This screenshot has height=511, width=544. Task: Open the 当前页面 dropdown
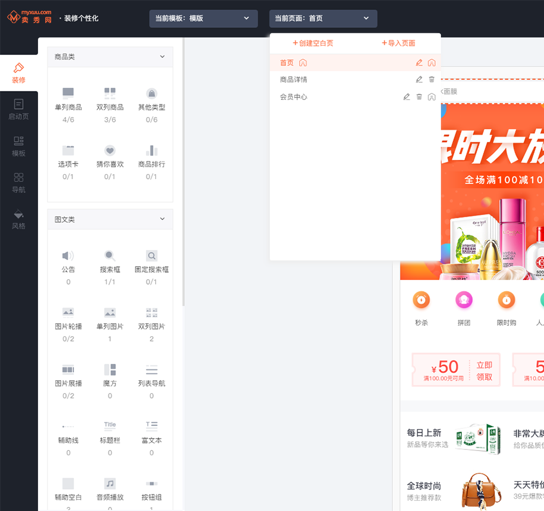click(x=323, y=18)
